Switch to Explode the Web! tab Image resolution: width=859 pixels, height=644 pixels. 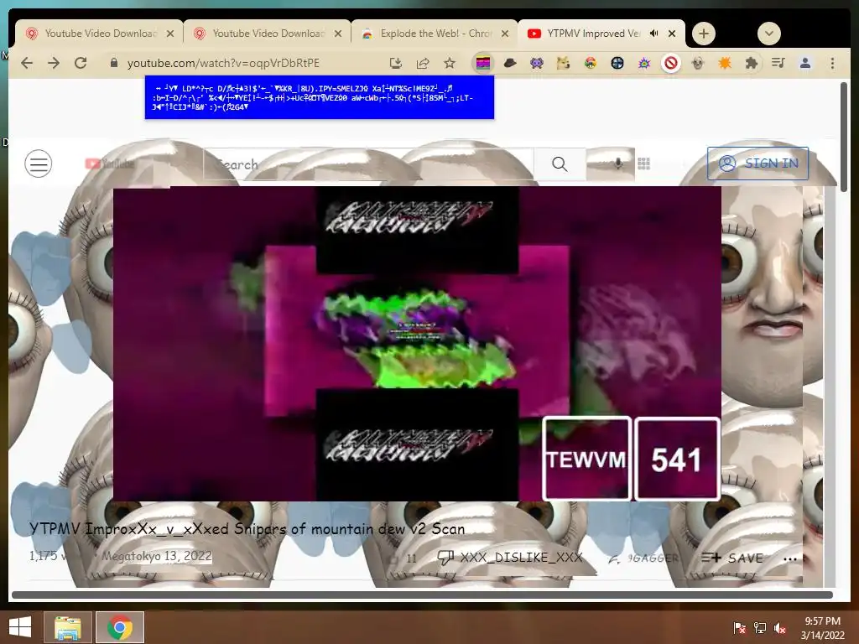pos(435,34)
